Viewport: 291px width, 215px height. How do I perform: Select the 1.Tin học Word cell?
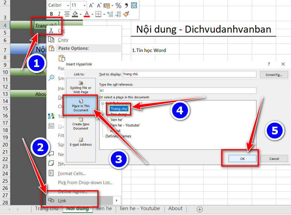pyautogui.click(x=149, y=50)
